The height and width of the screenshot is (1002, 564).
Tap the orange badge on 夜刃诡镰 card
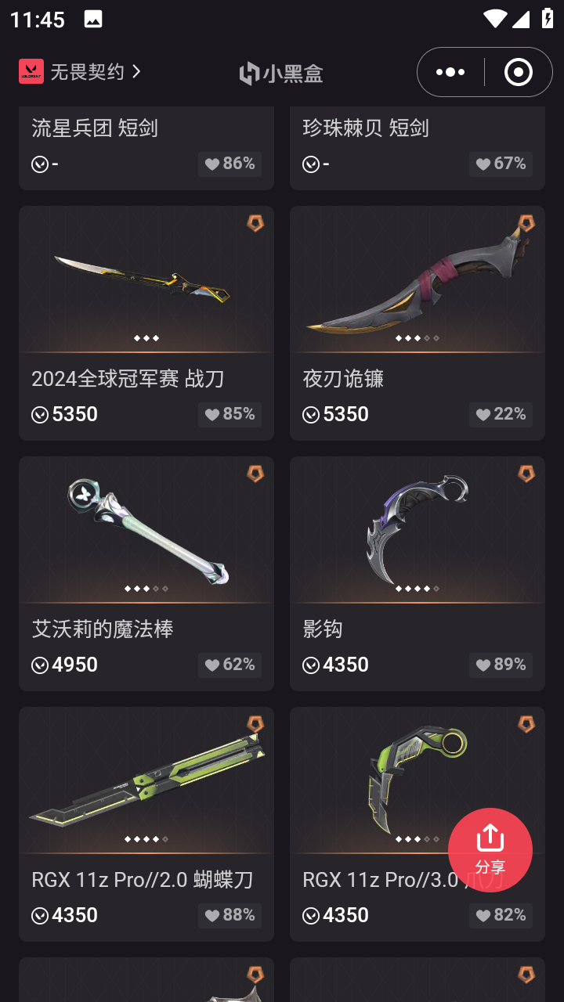(526, 223)
